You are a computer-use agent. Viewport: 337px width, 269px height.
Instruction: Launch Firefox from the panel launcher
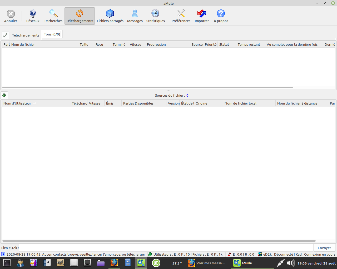[x=114, y=263]
